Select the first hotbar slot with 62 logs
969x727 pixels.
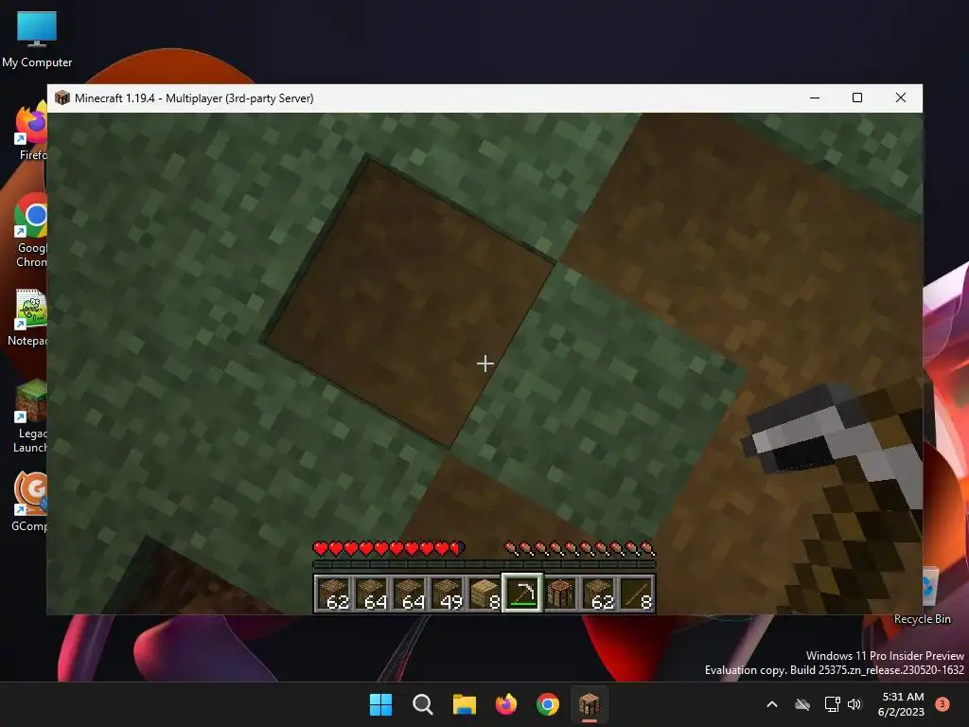[x=334, y=594]
